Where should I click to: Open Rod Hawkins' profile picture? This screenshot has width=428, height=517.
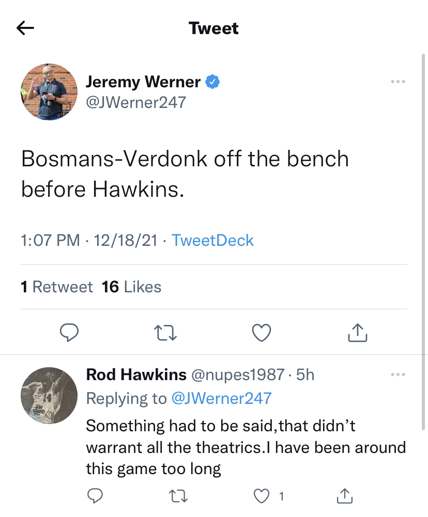49,395
